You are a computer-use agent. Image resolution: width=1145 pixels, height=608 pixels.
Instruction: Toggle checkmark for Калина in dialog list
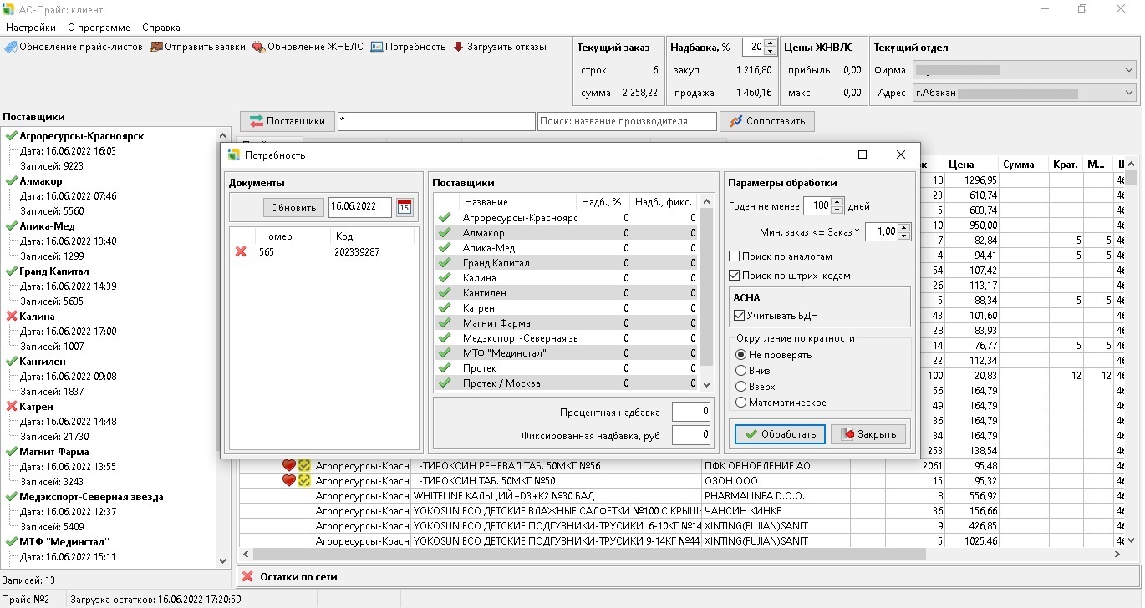(445, 278)
